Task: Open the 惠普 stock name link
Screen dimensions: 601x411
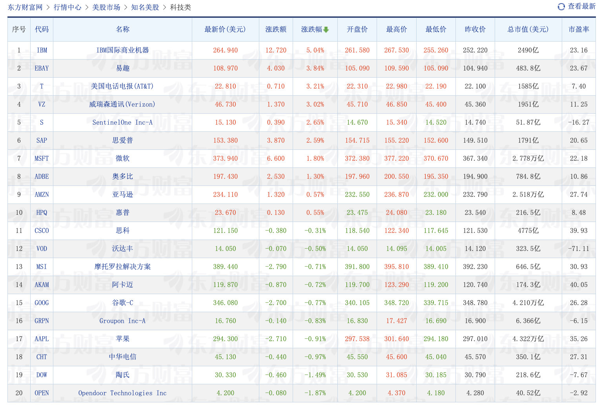Action: (123, 213)
